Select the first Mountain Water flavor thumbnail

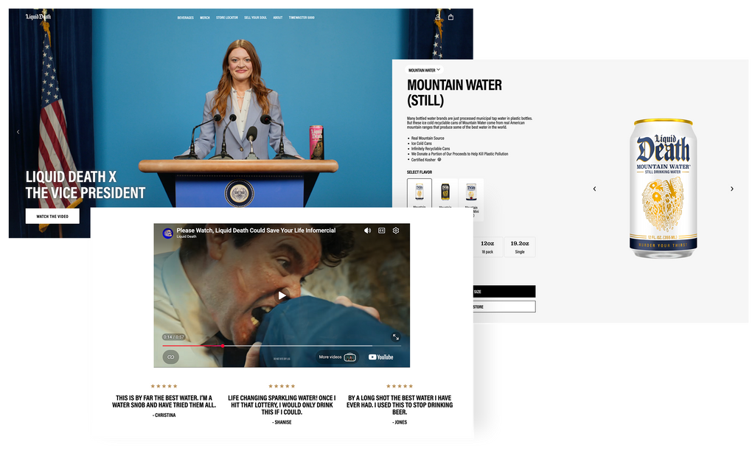click(x=419, y=193)
